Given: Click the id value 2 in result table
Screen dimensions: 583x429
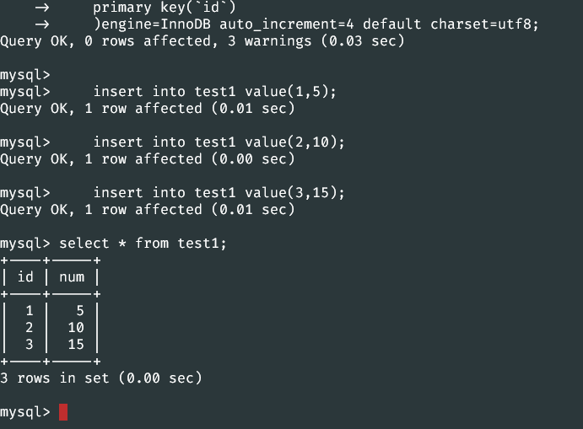Looking at the screenshot, I should tap(30, 327).
